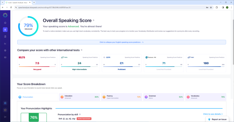This screenshot has width=234, height=122.
Task: Open a new browser tab
Action: point(34,2)
